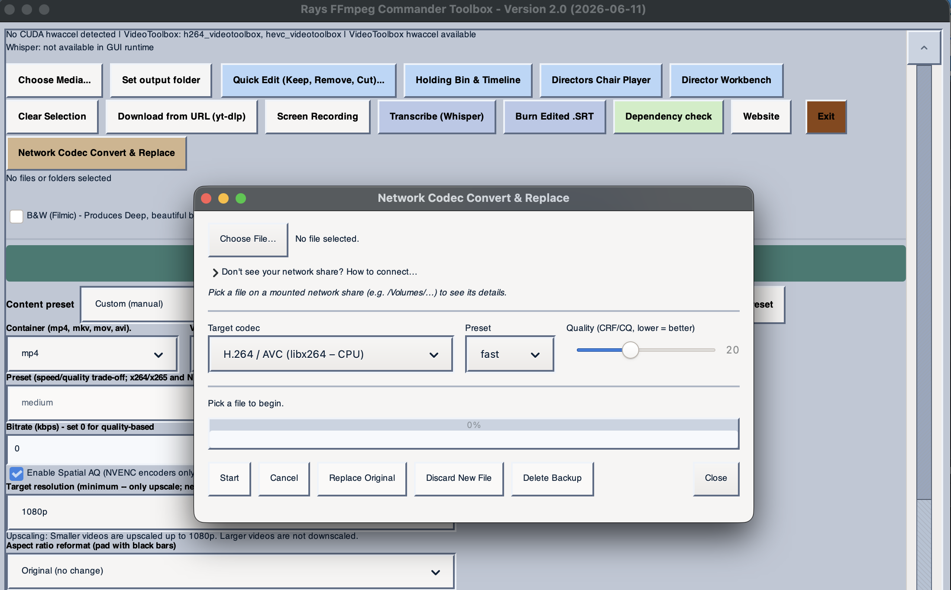Click the scroll-up arrow in main window
The width and height of the screenshot is (951, 590).
[x=924, y=48]
